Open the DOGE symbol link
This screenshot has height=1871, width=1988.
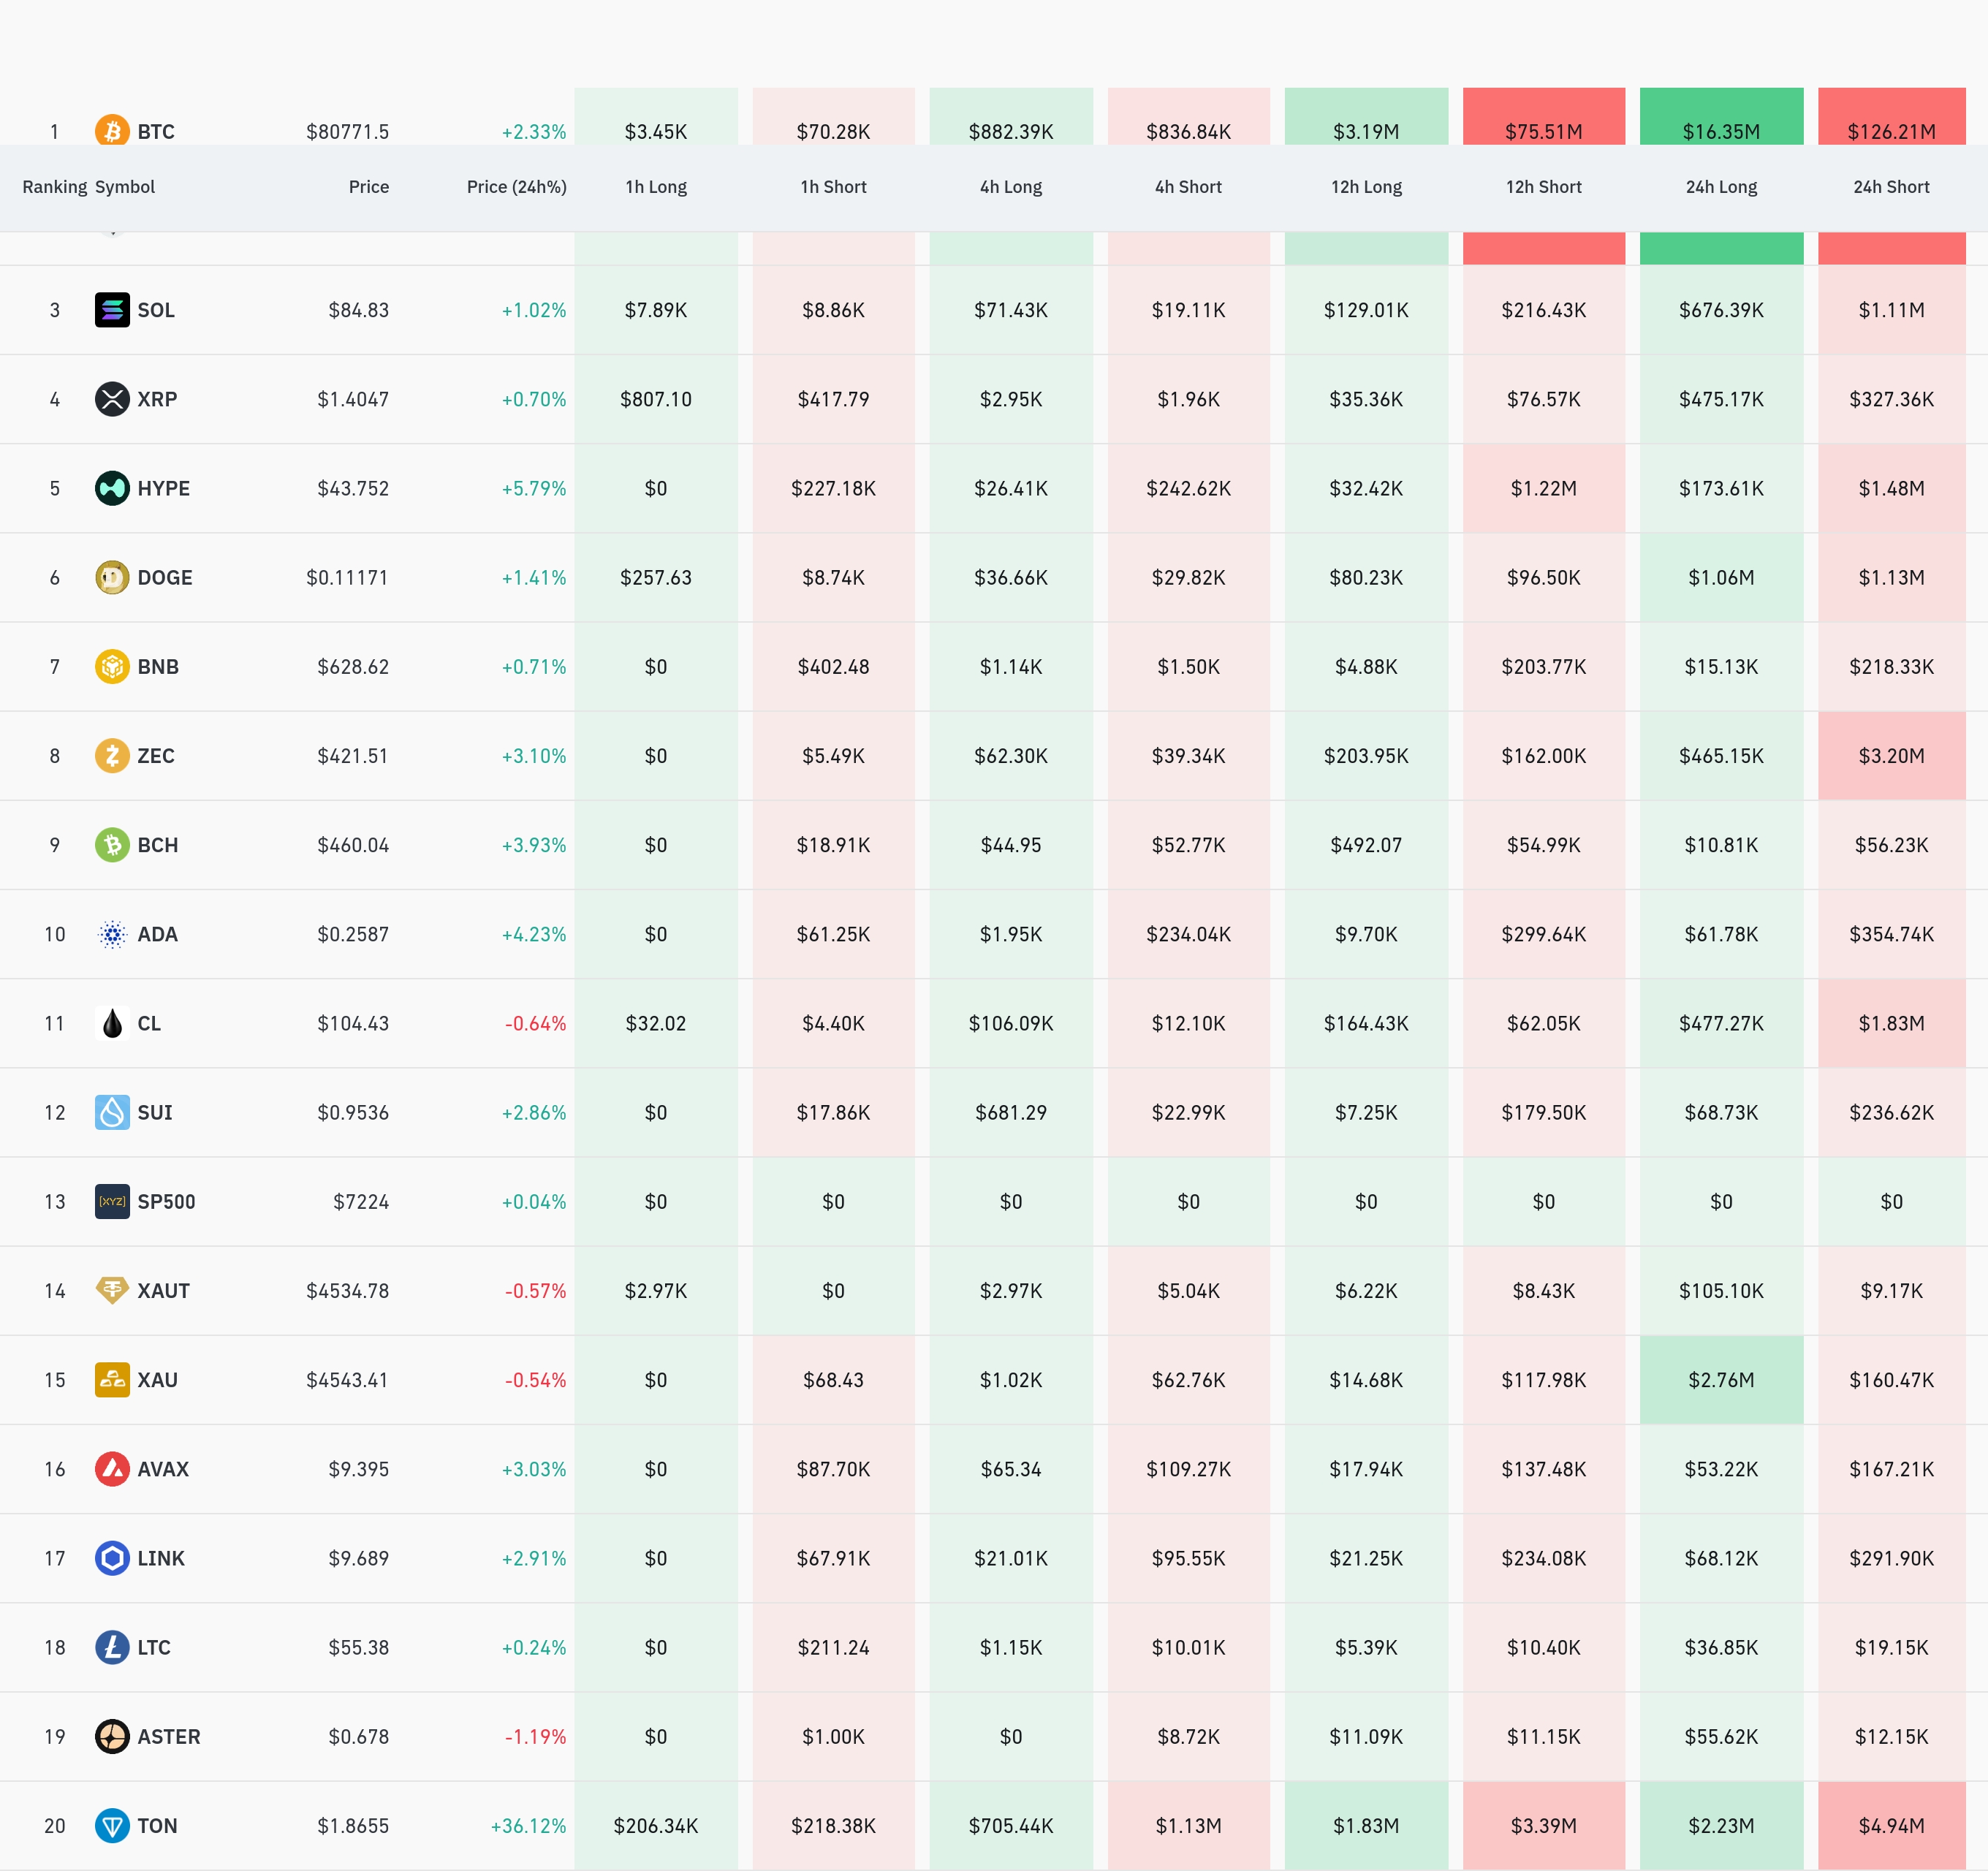coord(165,577)
